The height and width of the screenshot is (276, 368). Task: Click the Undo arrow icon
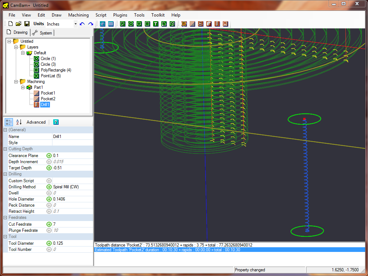[82, 24]
